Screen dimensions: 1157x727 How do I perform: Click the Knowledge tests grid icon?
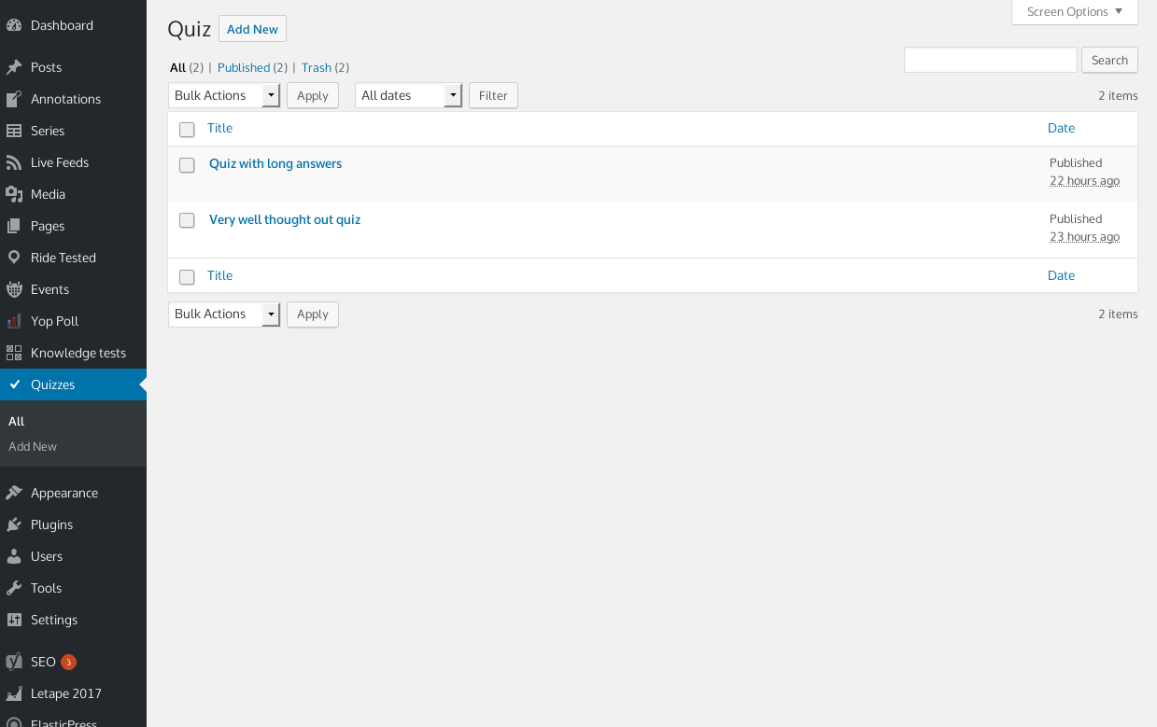coord(14,353)
